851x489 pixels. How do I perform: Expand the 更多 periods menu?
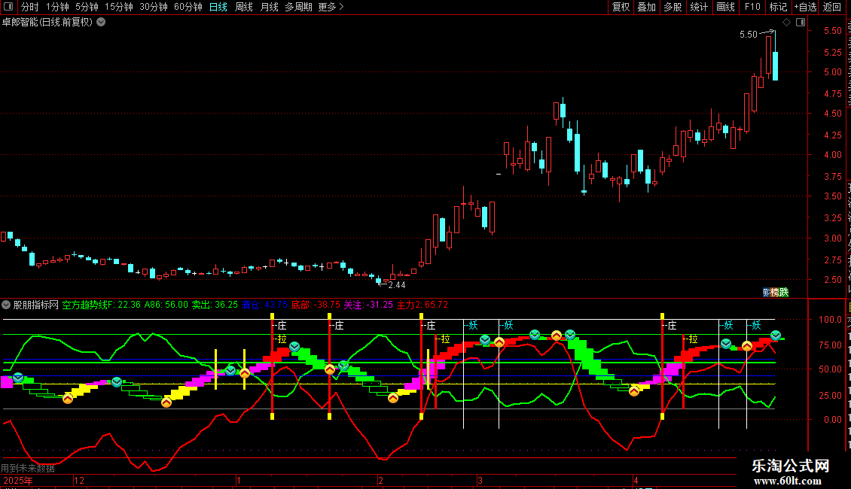click(x=331, y=7)
